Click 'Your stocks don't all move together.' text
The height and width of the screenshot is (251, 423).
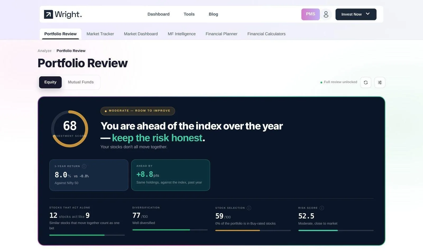[x=134, y=147]
